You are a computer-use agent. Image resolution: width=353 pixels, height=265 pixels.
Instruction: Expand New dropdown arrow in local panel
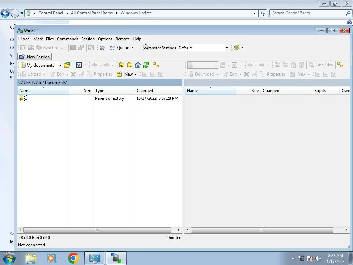pos(135,74)
